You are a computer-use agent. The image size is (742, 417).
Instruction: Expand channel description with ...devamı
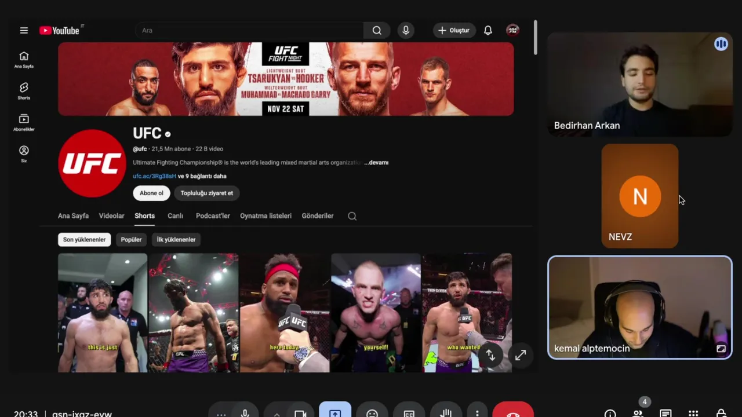tap(377, 163)
